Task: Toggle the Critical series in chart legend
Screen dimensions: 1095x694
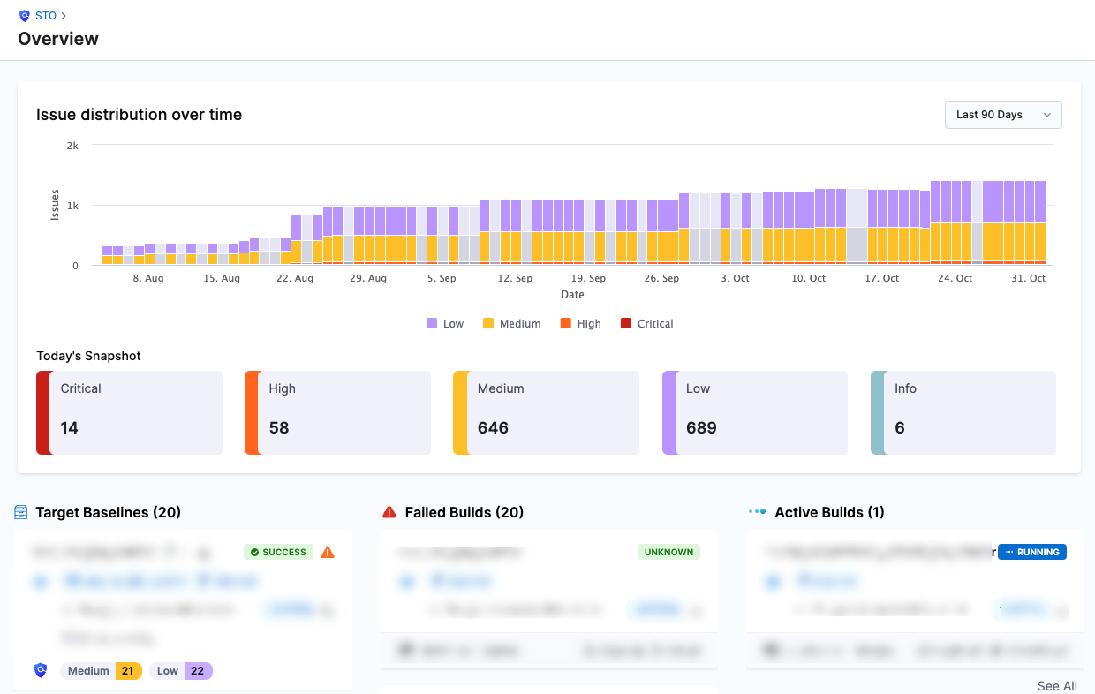Action: click(x=647, y=324)
